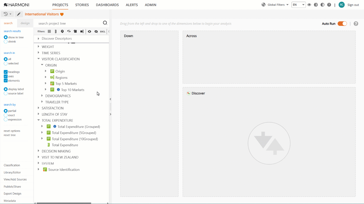Click the Discover icon in the analysis pane

[x=188, y=93]
